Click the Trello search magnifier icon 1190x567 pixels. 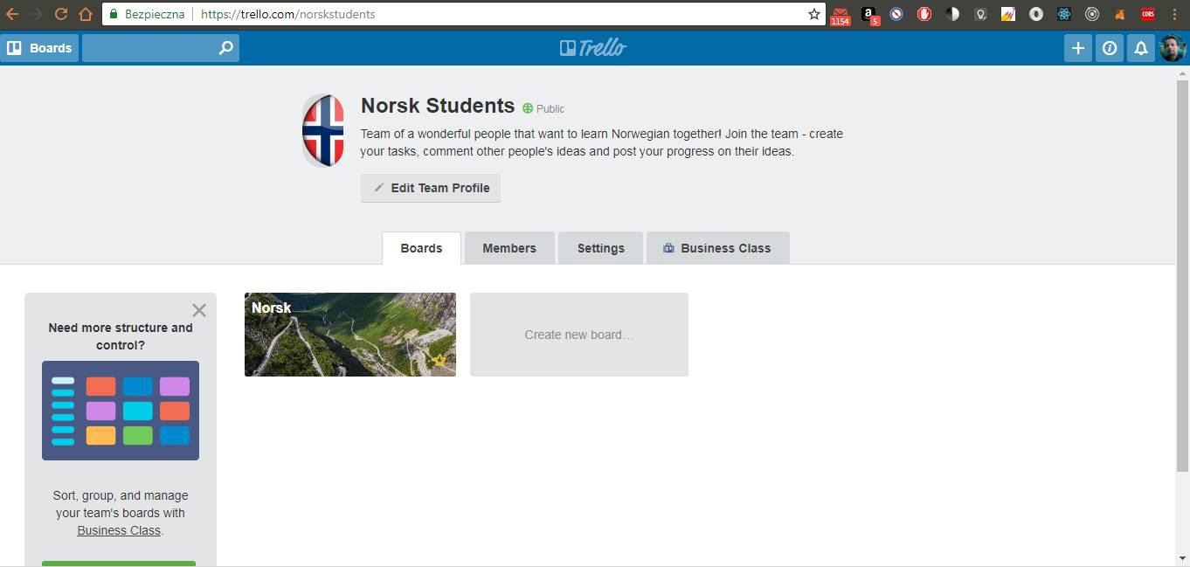click(x=226, y=48)
